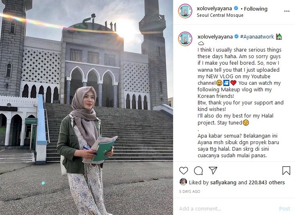Open the #Ayanaatwork hashtag
The height and width of the screenshot is (215, 295).
(x=257, y=36)
